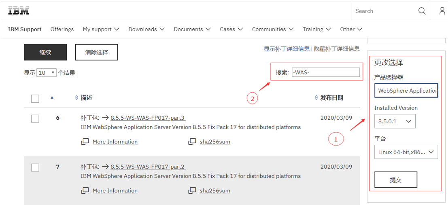Expand the Documents menu
This screenshot has width=448, height=205.
click(x=192, y=29)
